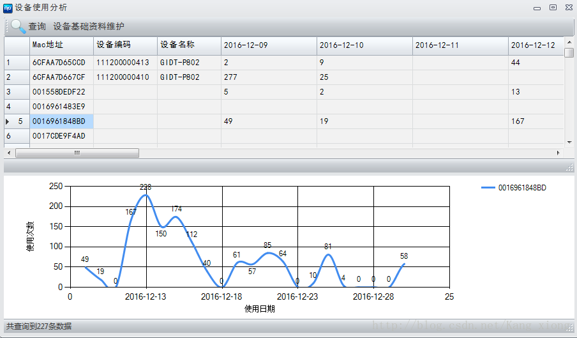The image size is (577, 338).
Task: Click the cell with value 44
Action: coord(536,63)
